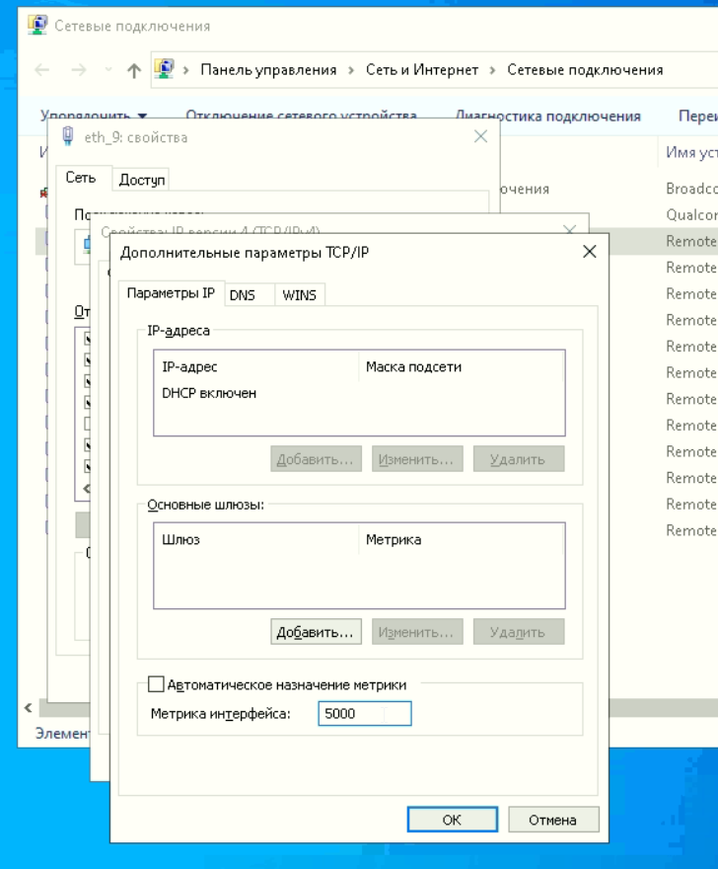The width and height of the screenshot is (718, 869).
Task: Close the Дополнительные параметры TCP/IP dialog
Action: coord(590,252)
